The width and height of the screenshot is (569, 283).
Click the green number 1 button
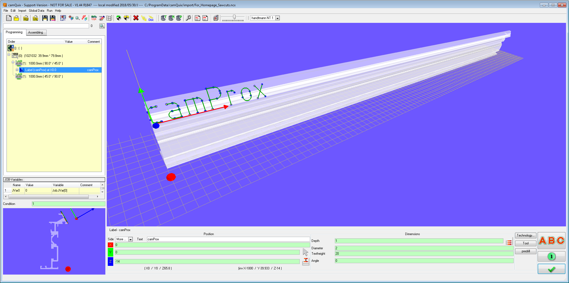[552, 256]
